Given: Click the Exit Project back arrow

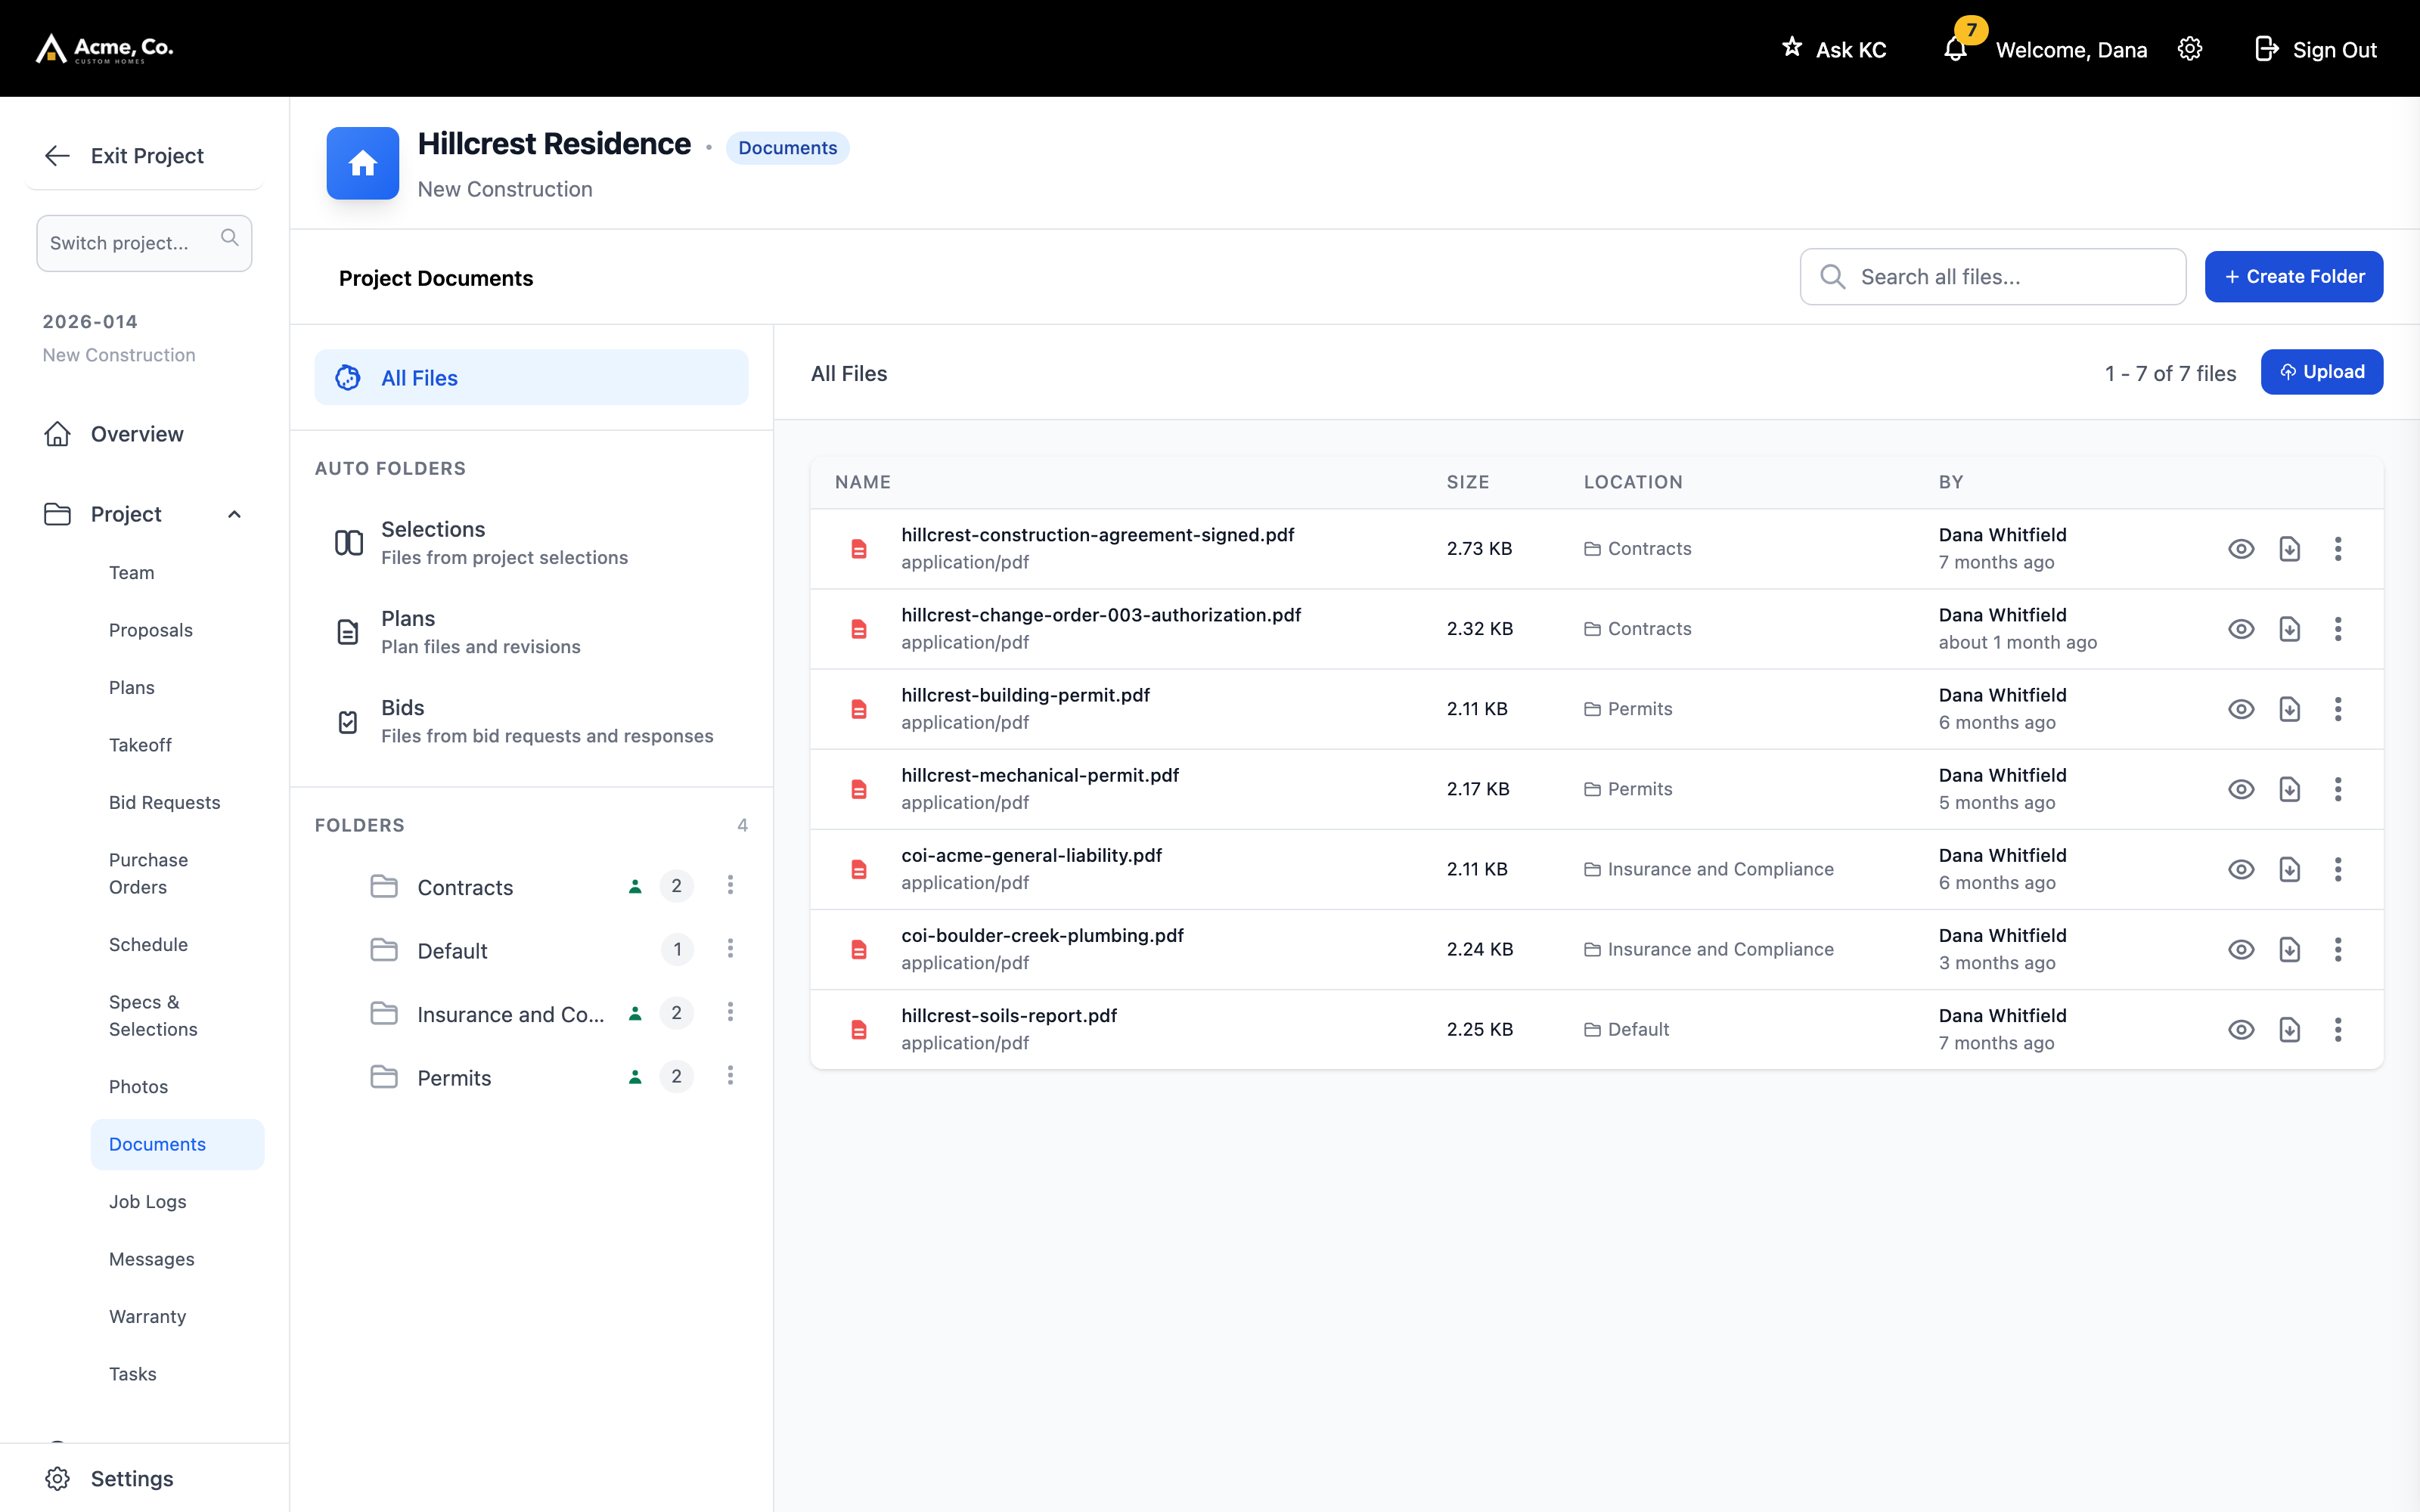Looking at the screenshot, I should click(x=57, y=155).
